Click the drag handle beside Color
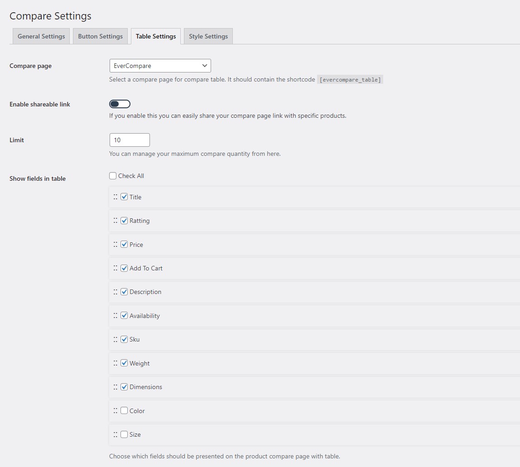Screen dimensions: 520x467 tap(116, 411)
